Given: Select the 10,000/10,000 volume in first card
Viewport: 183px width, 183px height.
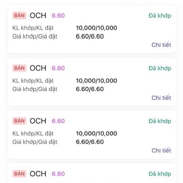Looking at the screenshot, I should [x=96, y=28].
